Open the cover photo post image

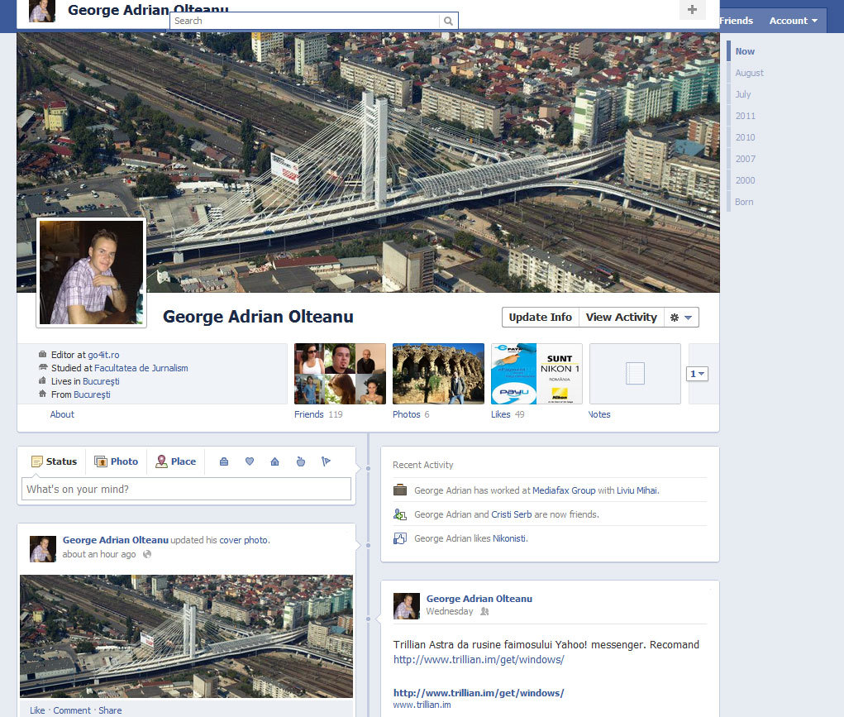[186, 636]
